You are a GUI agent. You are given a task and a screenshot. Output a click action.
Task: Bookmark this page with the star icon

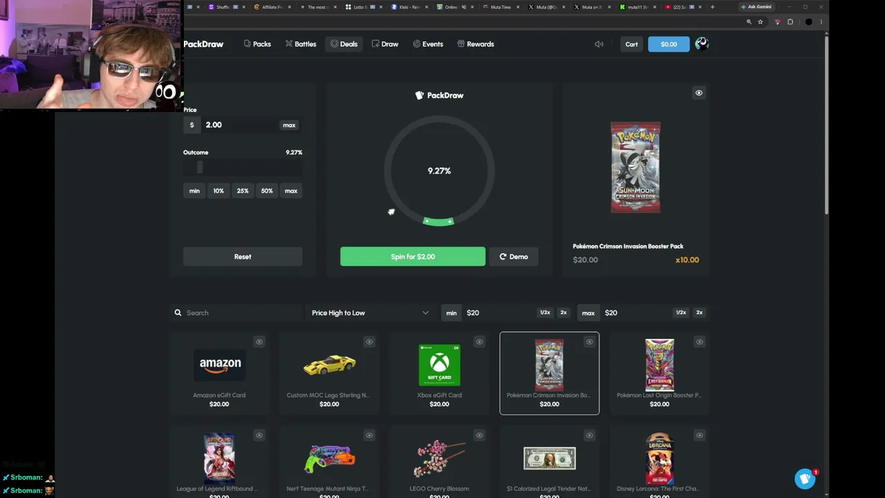tap(760, 21)
